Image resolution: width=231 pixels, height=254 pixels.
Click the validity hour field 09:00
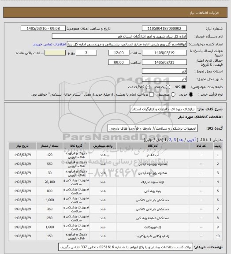pos(119,62)
